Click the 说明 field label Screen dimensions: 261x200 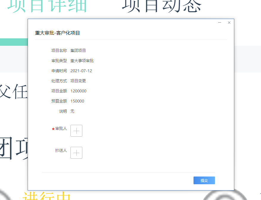pos(63,111)
